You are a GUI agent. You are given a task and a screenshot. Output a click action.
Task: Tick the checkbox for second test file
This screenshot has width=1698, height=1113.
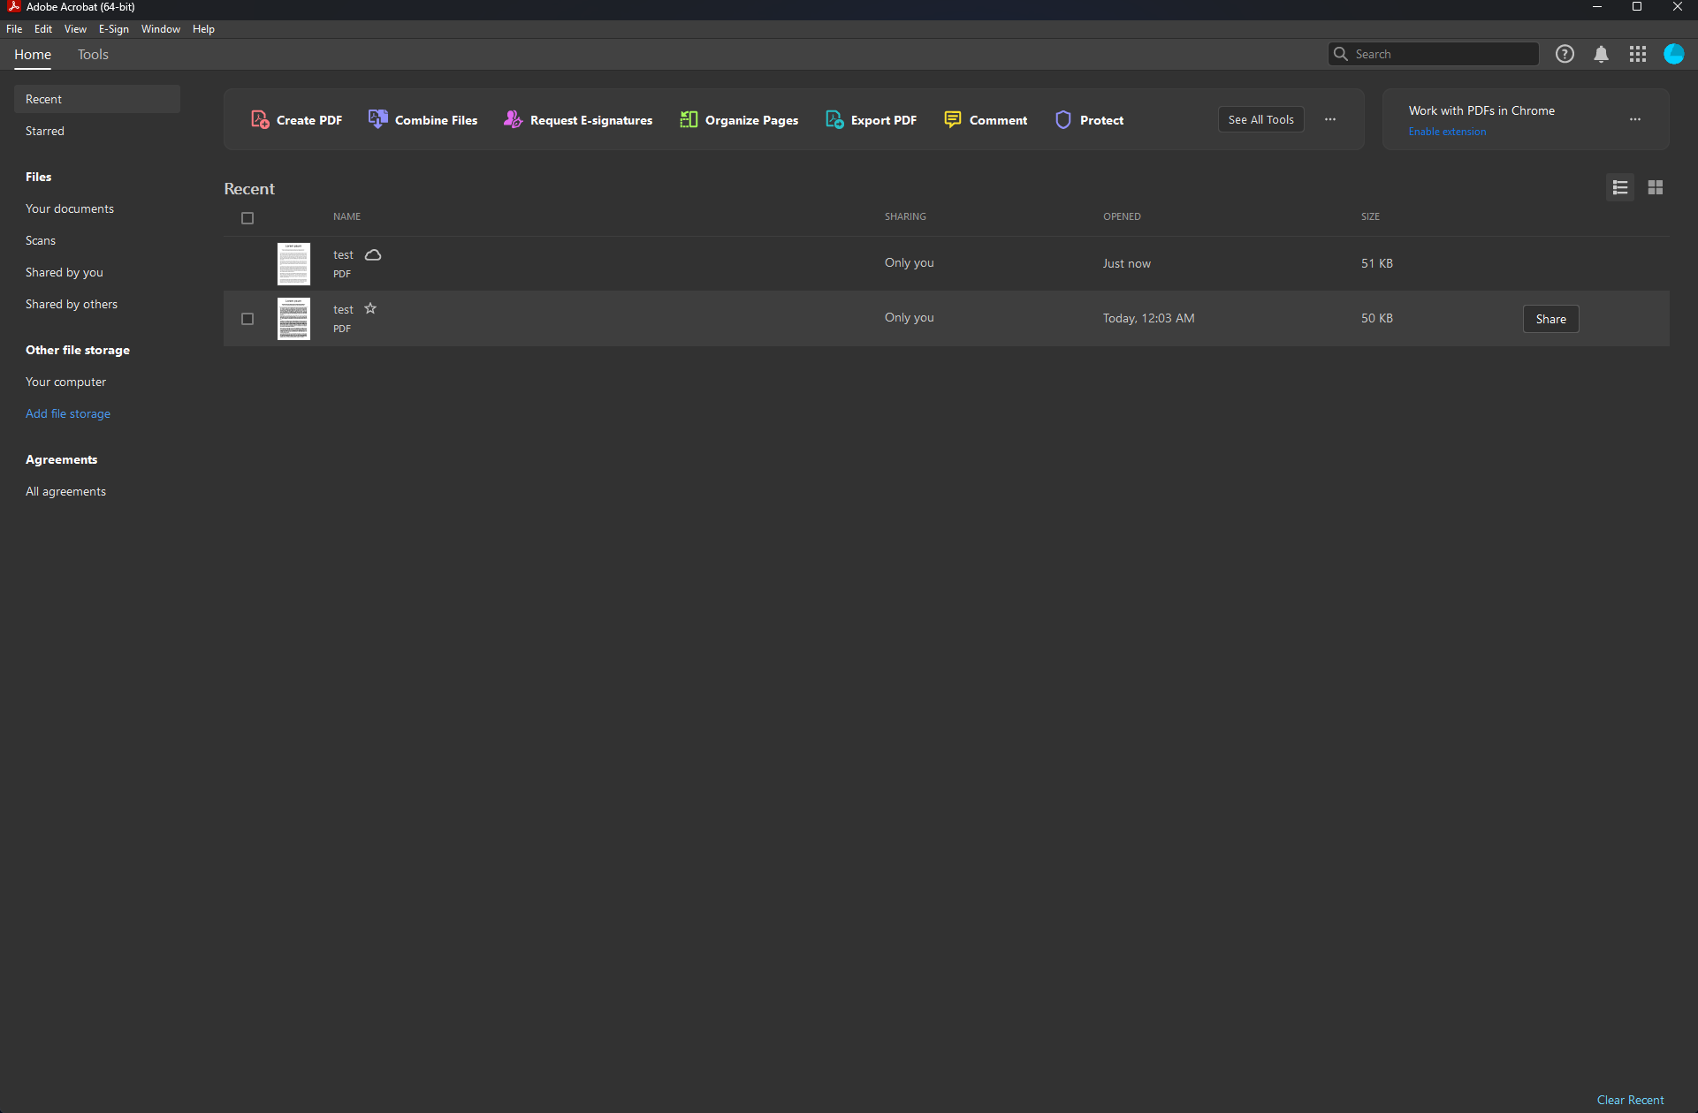(x=247, y=319)
